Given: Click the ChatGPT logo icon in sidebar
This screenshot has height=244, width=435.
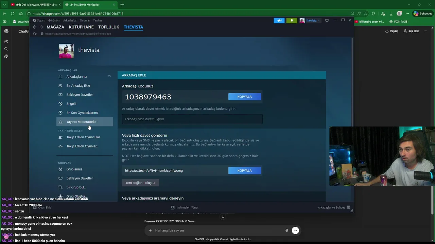Looking at the screenshot, I should (x=6, y=31).
